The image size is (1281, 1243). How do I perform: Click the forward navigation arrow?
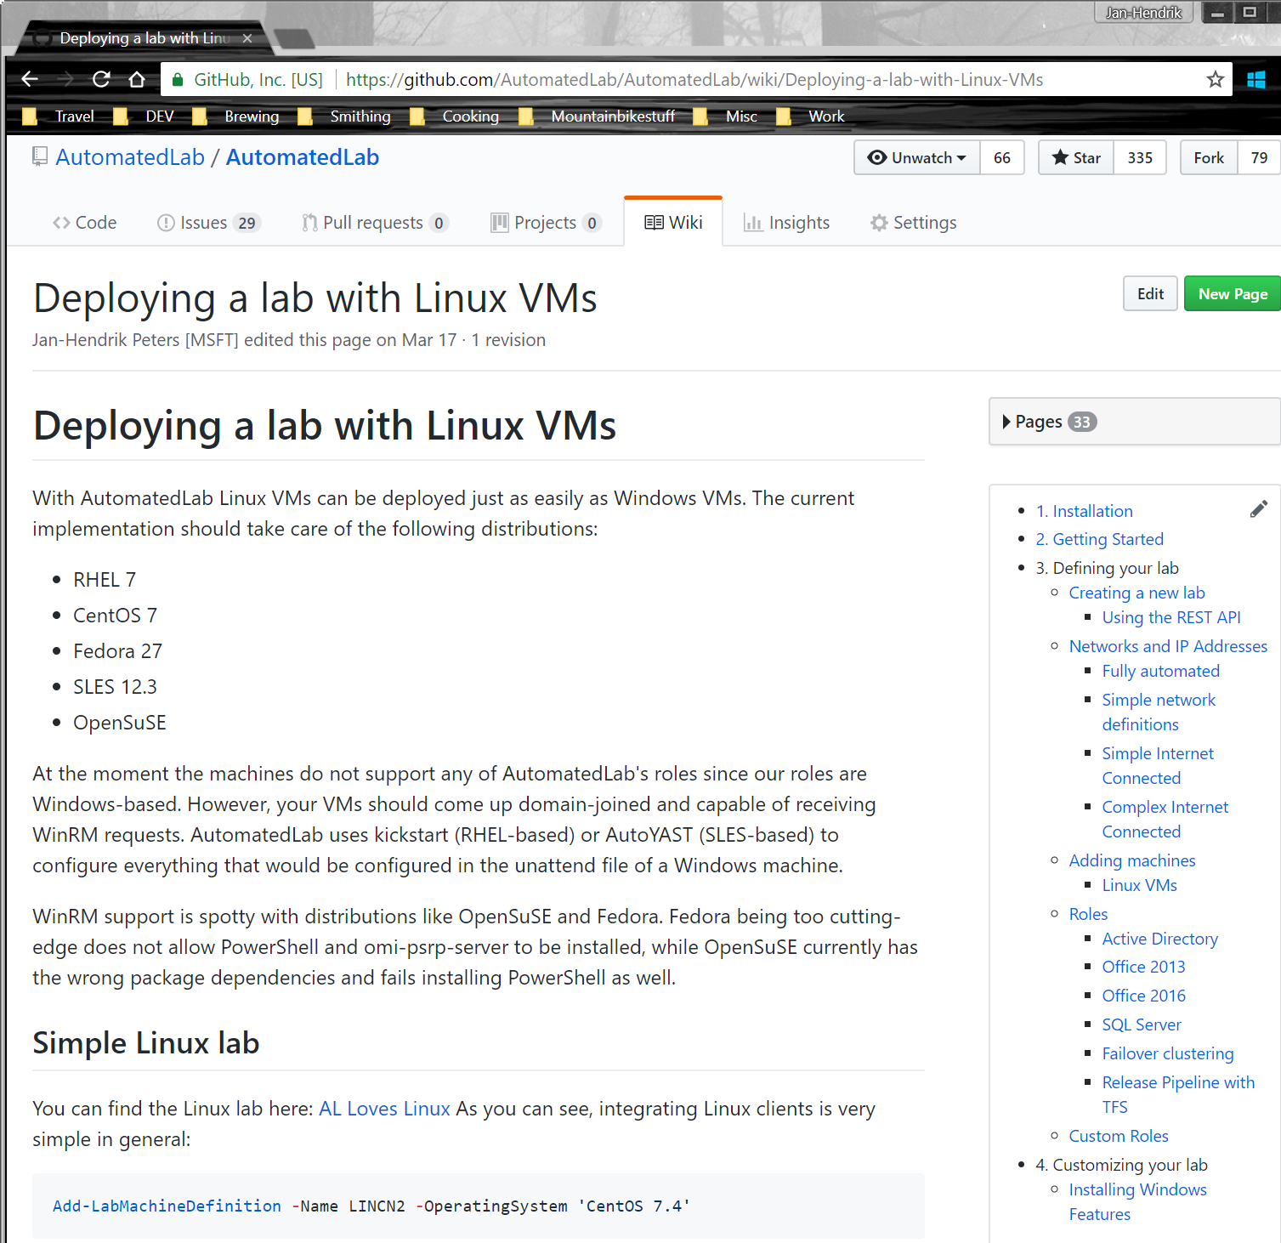(x=65, y=79)
